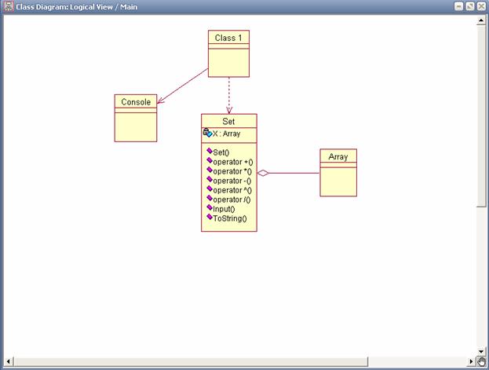This screenshot has height=370, width=489.
Task: Click the icon beside the ToString() operation
Action: pyautogui.click(x=210, y=217)
